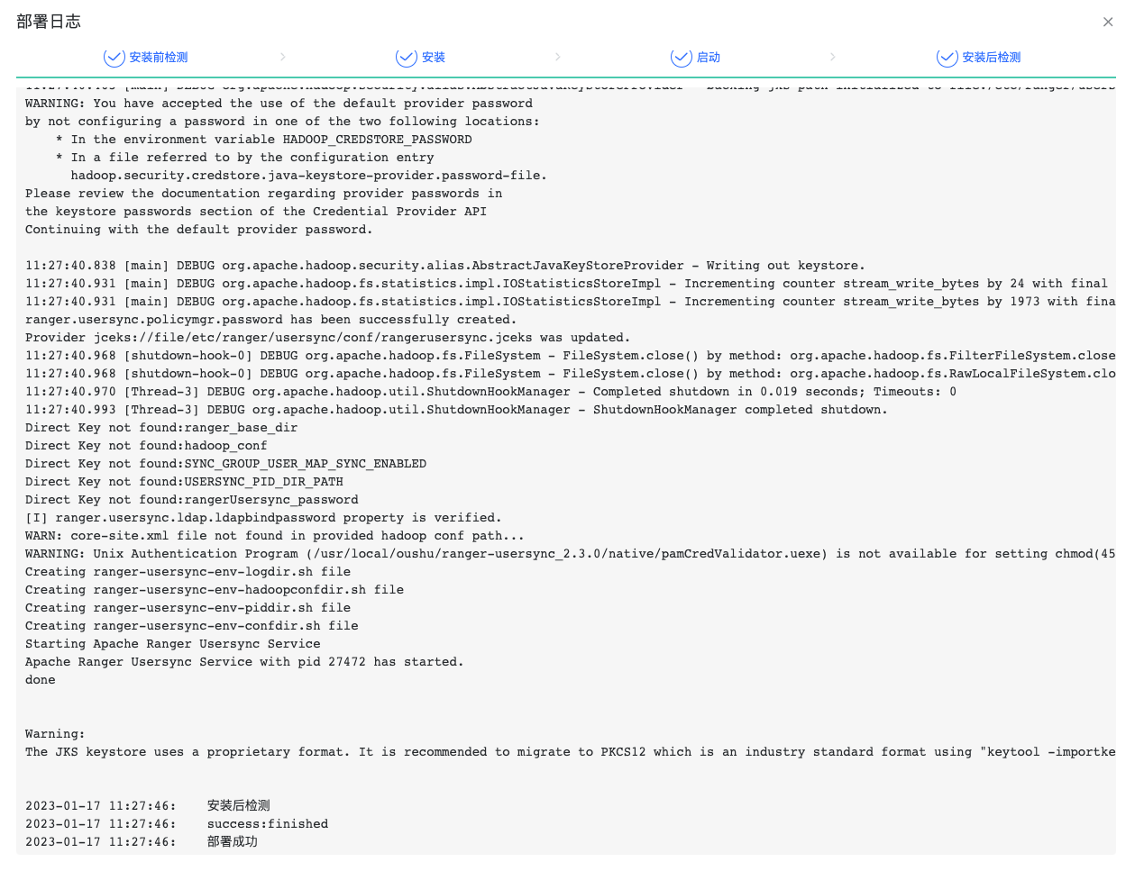1135x871 pixels.
Task: Click the 安装 step check icon
Action: pos(407,58)
